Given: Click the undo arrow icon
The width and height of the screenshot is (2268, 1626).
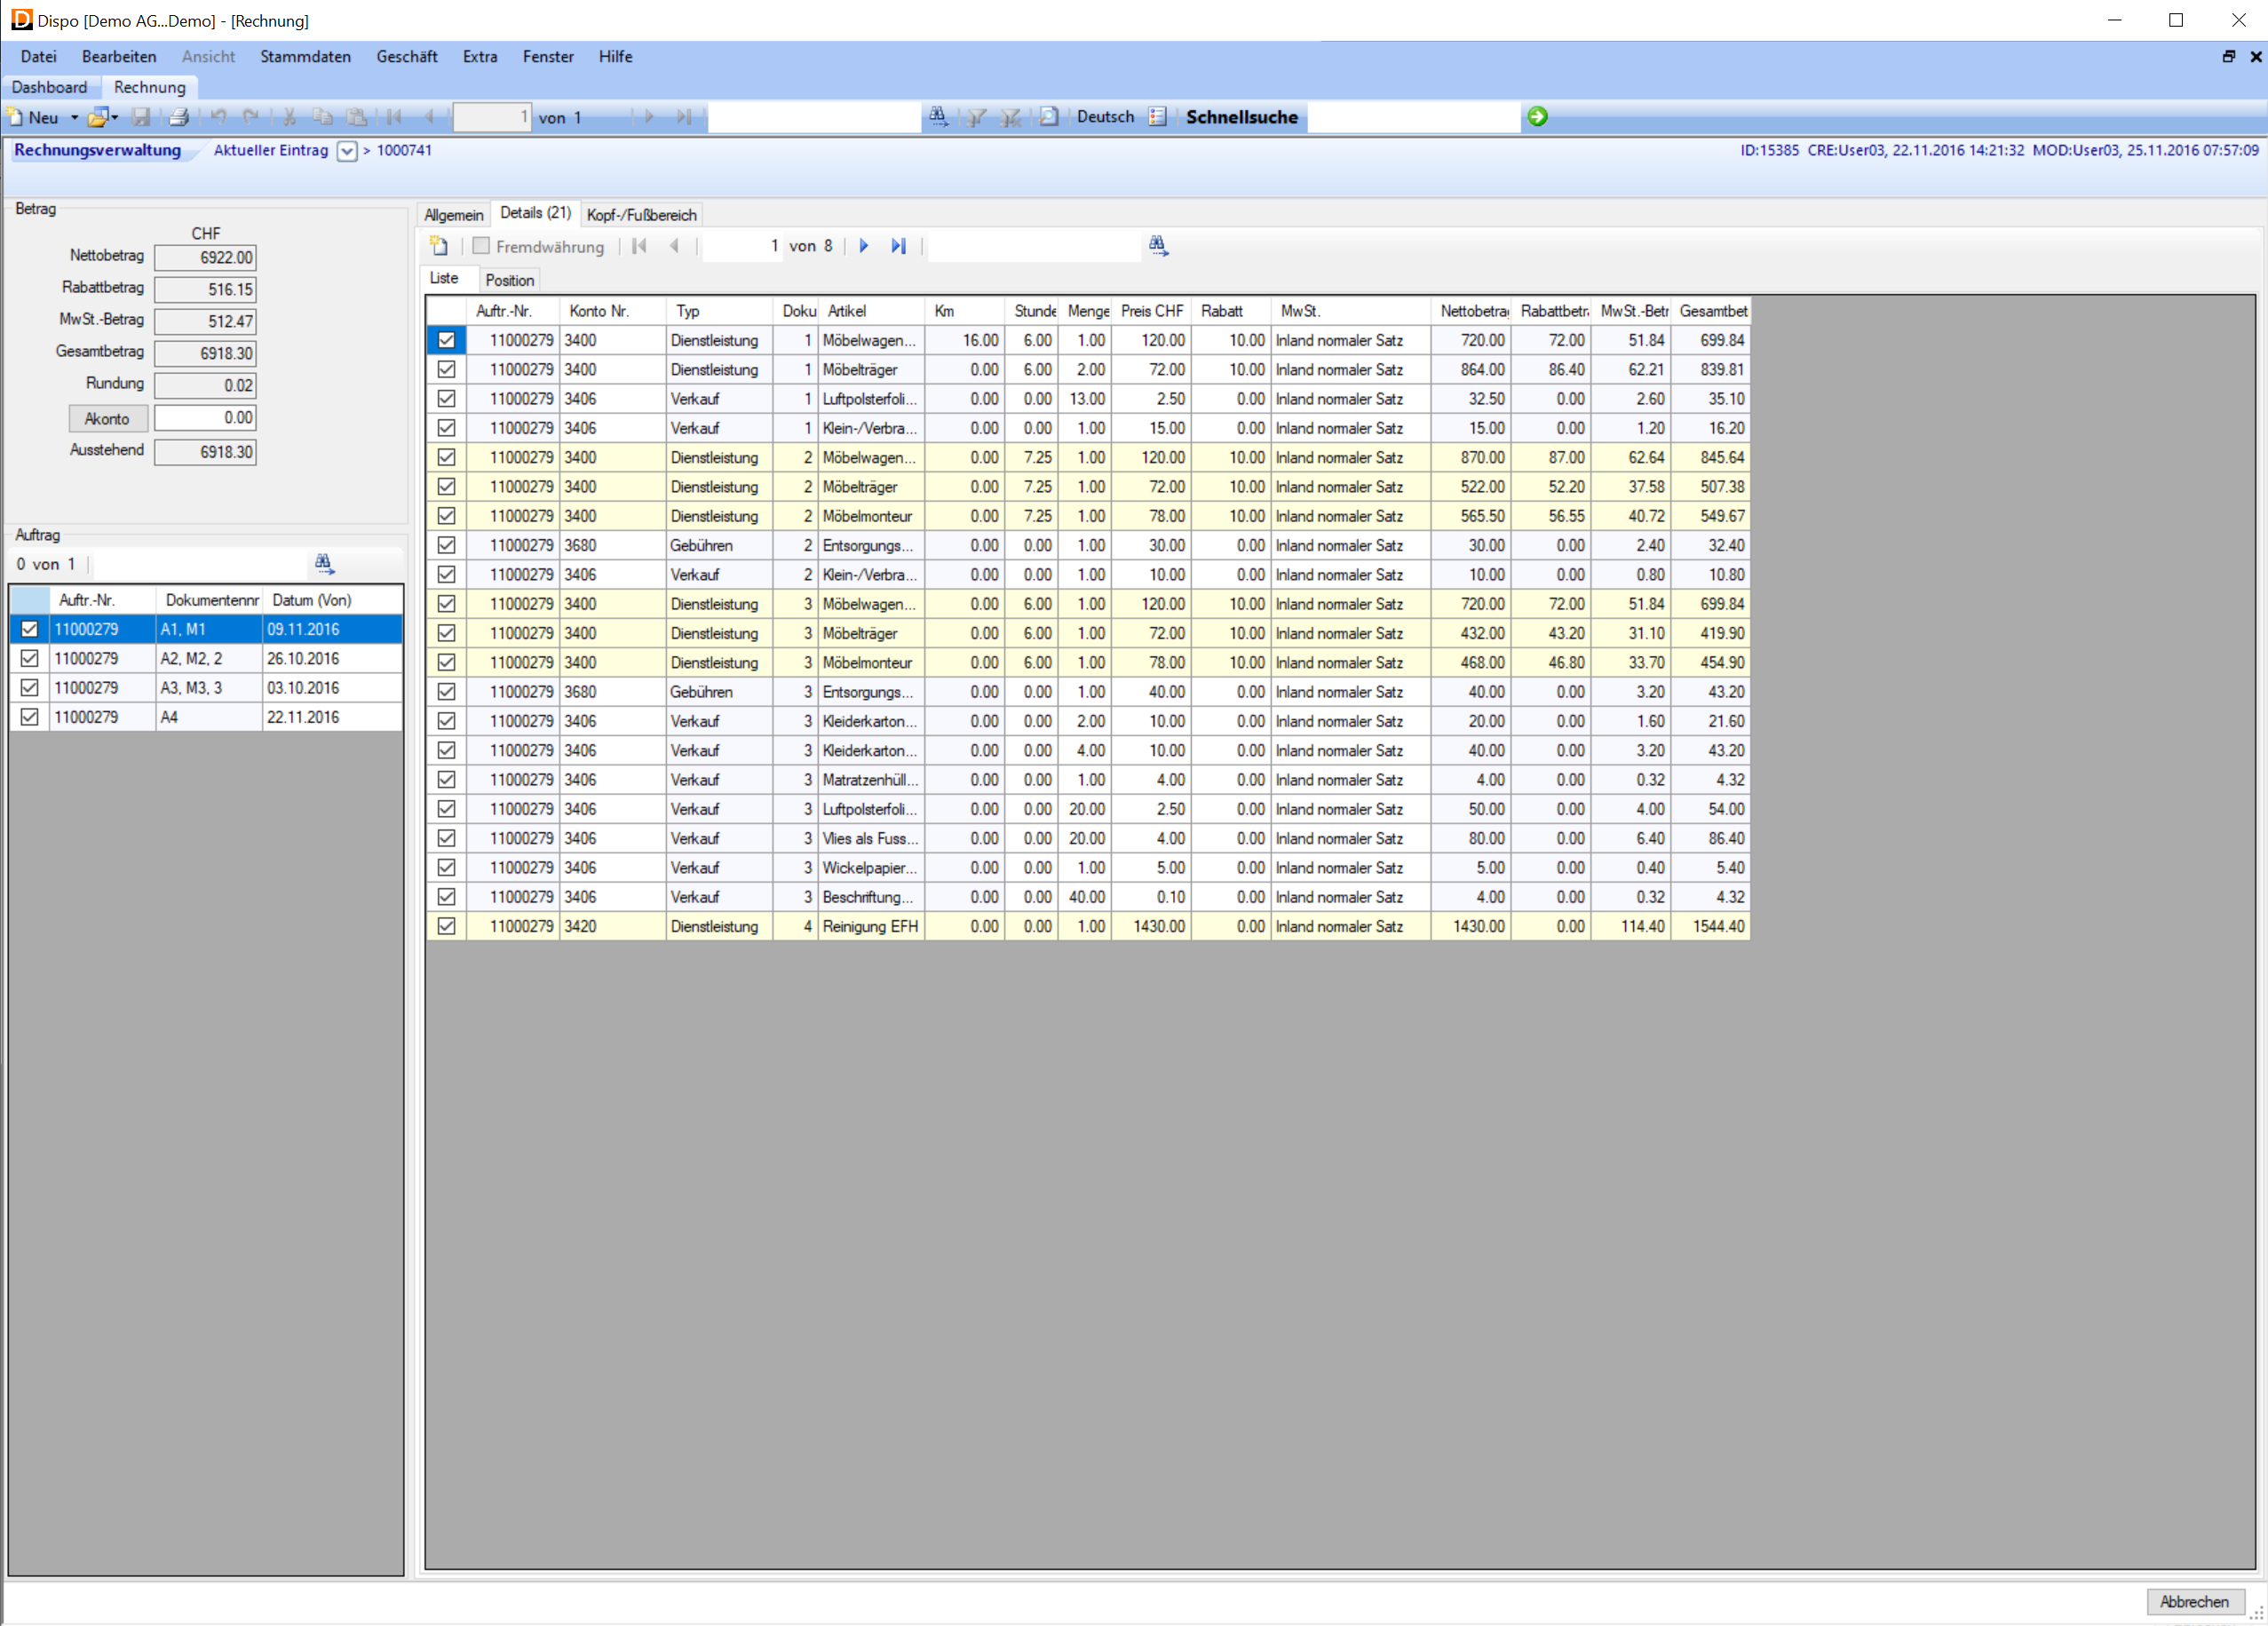Looking at the screenshot, I should (219, 117).
